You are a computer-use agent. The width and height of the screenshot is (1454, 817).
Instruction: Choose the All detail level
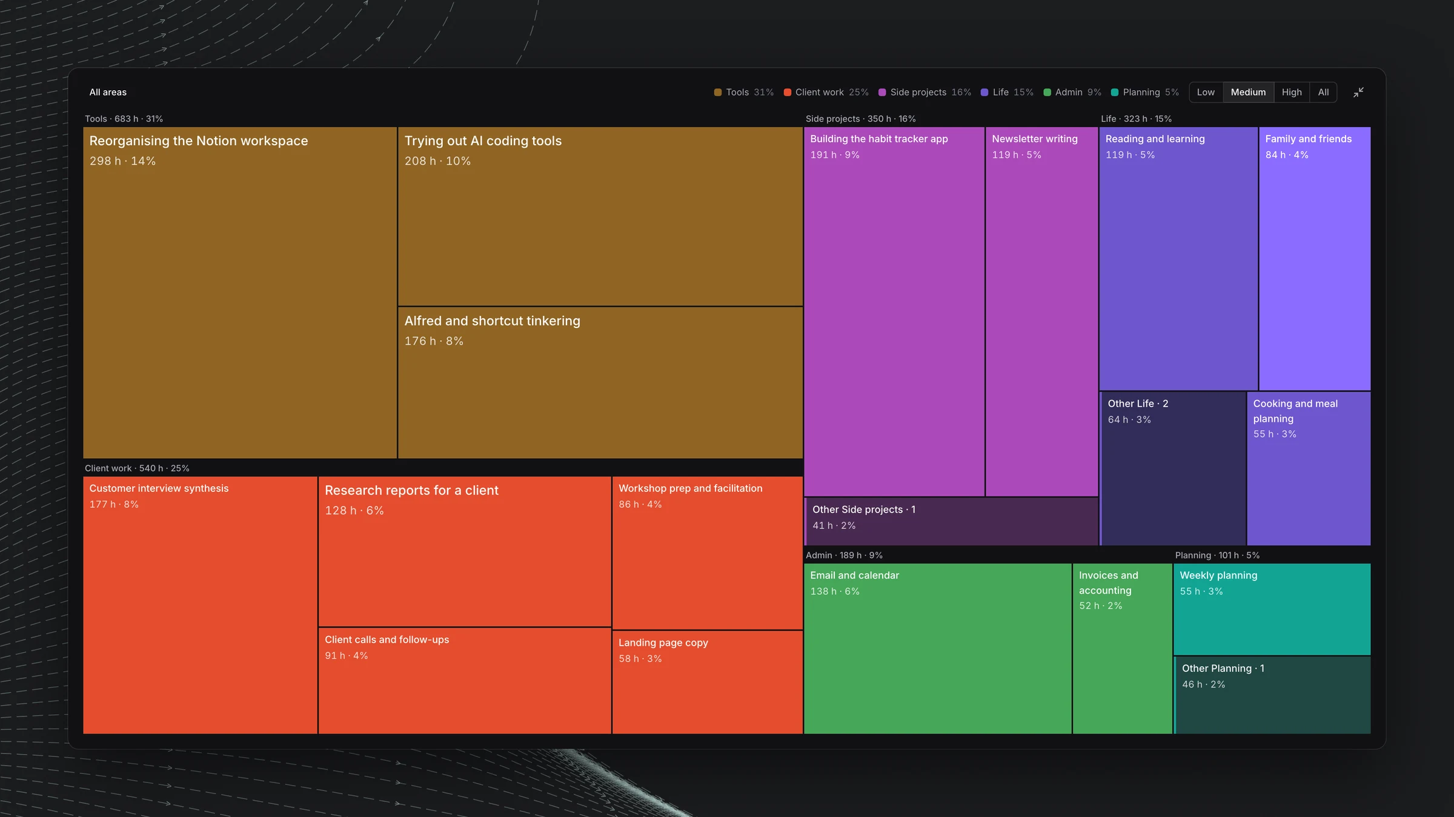click(1323, 92)
